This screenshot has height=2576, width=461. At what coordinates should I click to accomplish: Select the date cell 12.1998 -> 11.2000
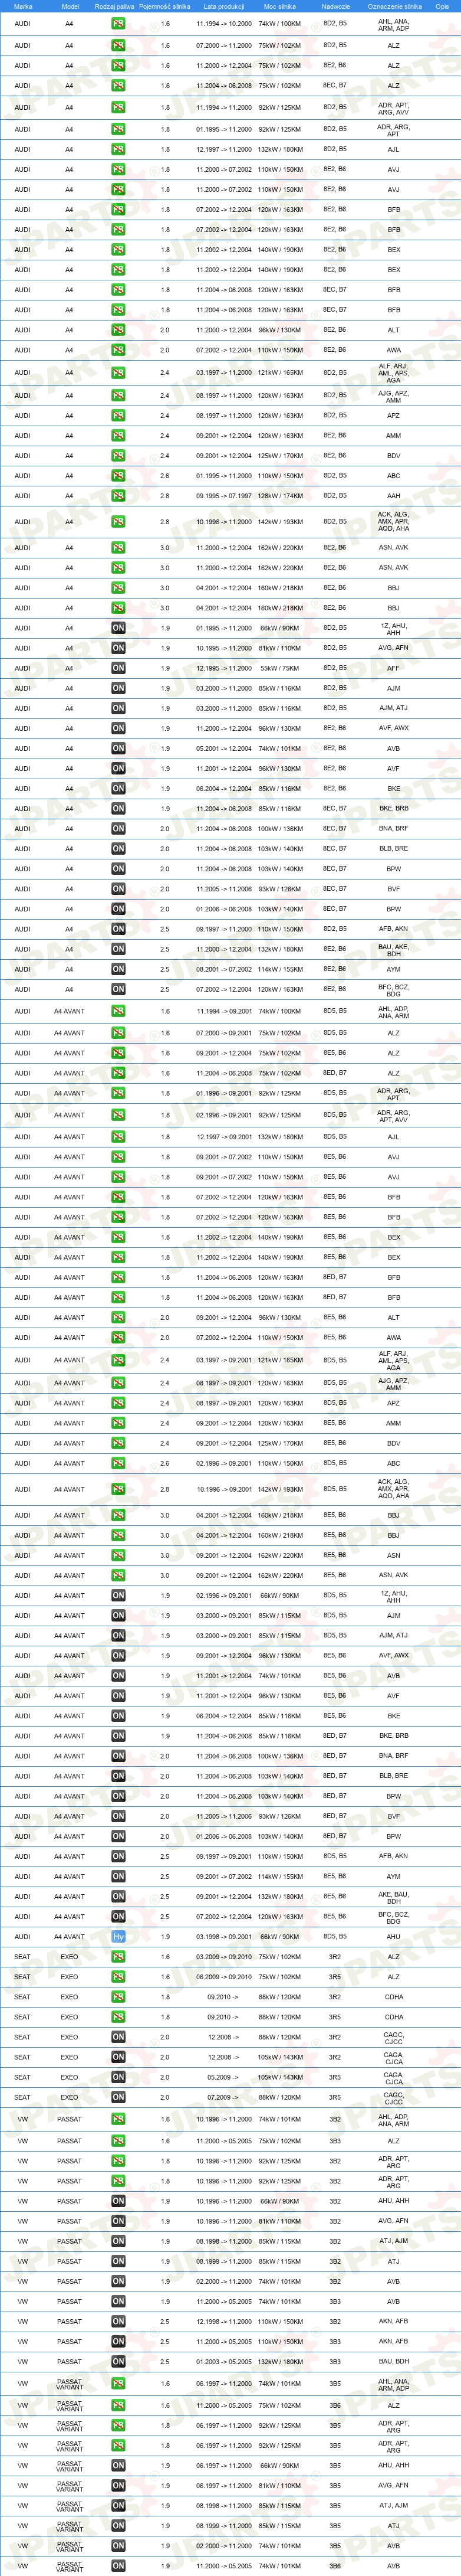point(223,2321)
